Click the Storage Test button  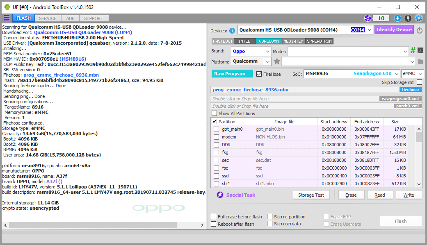(x=311, y=195)
